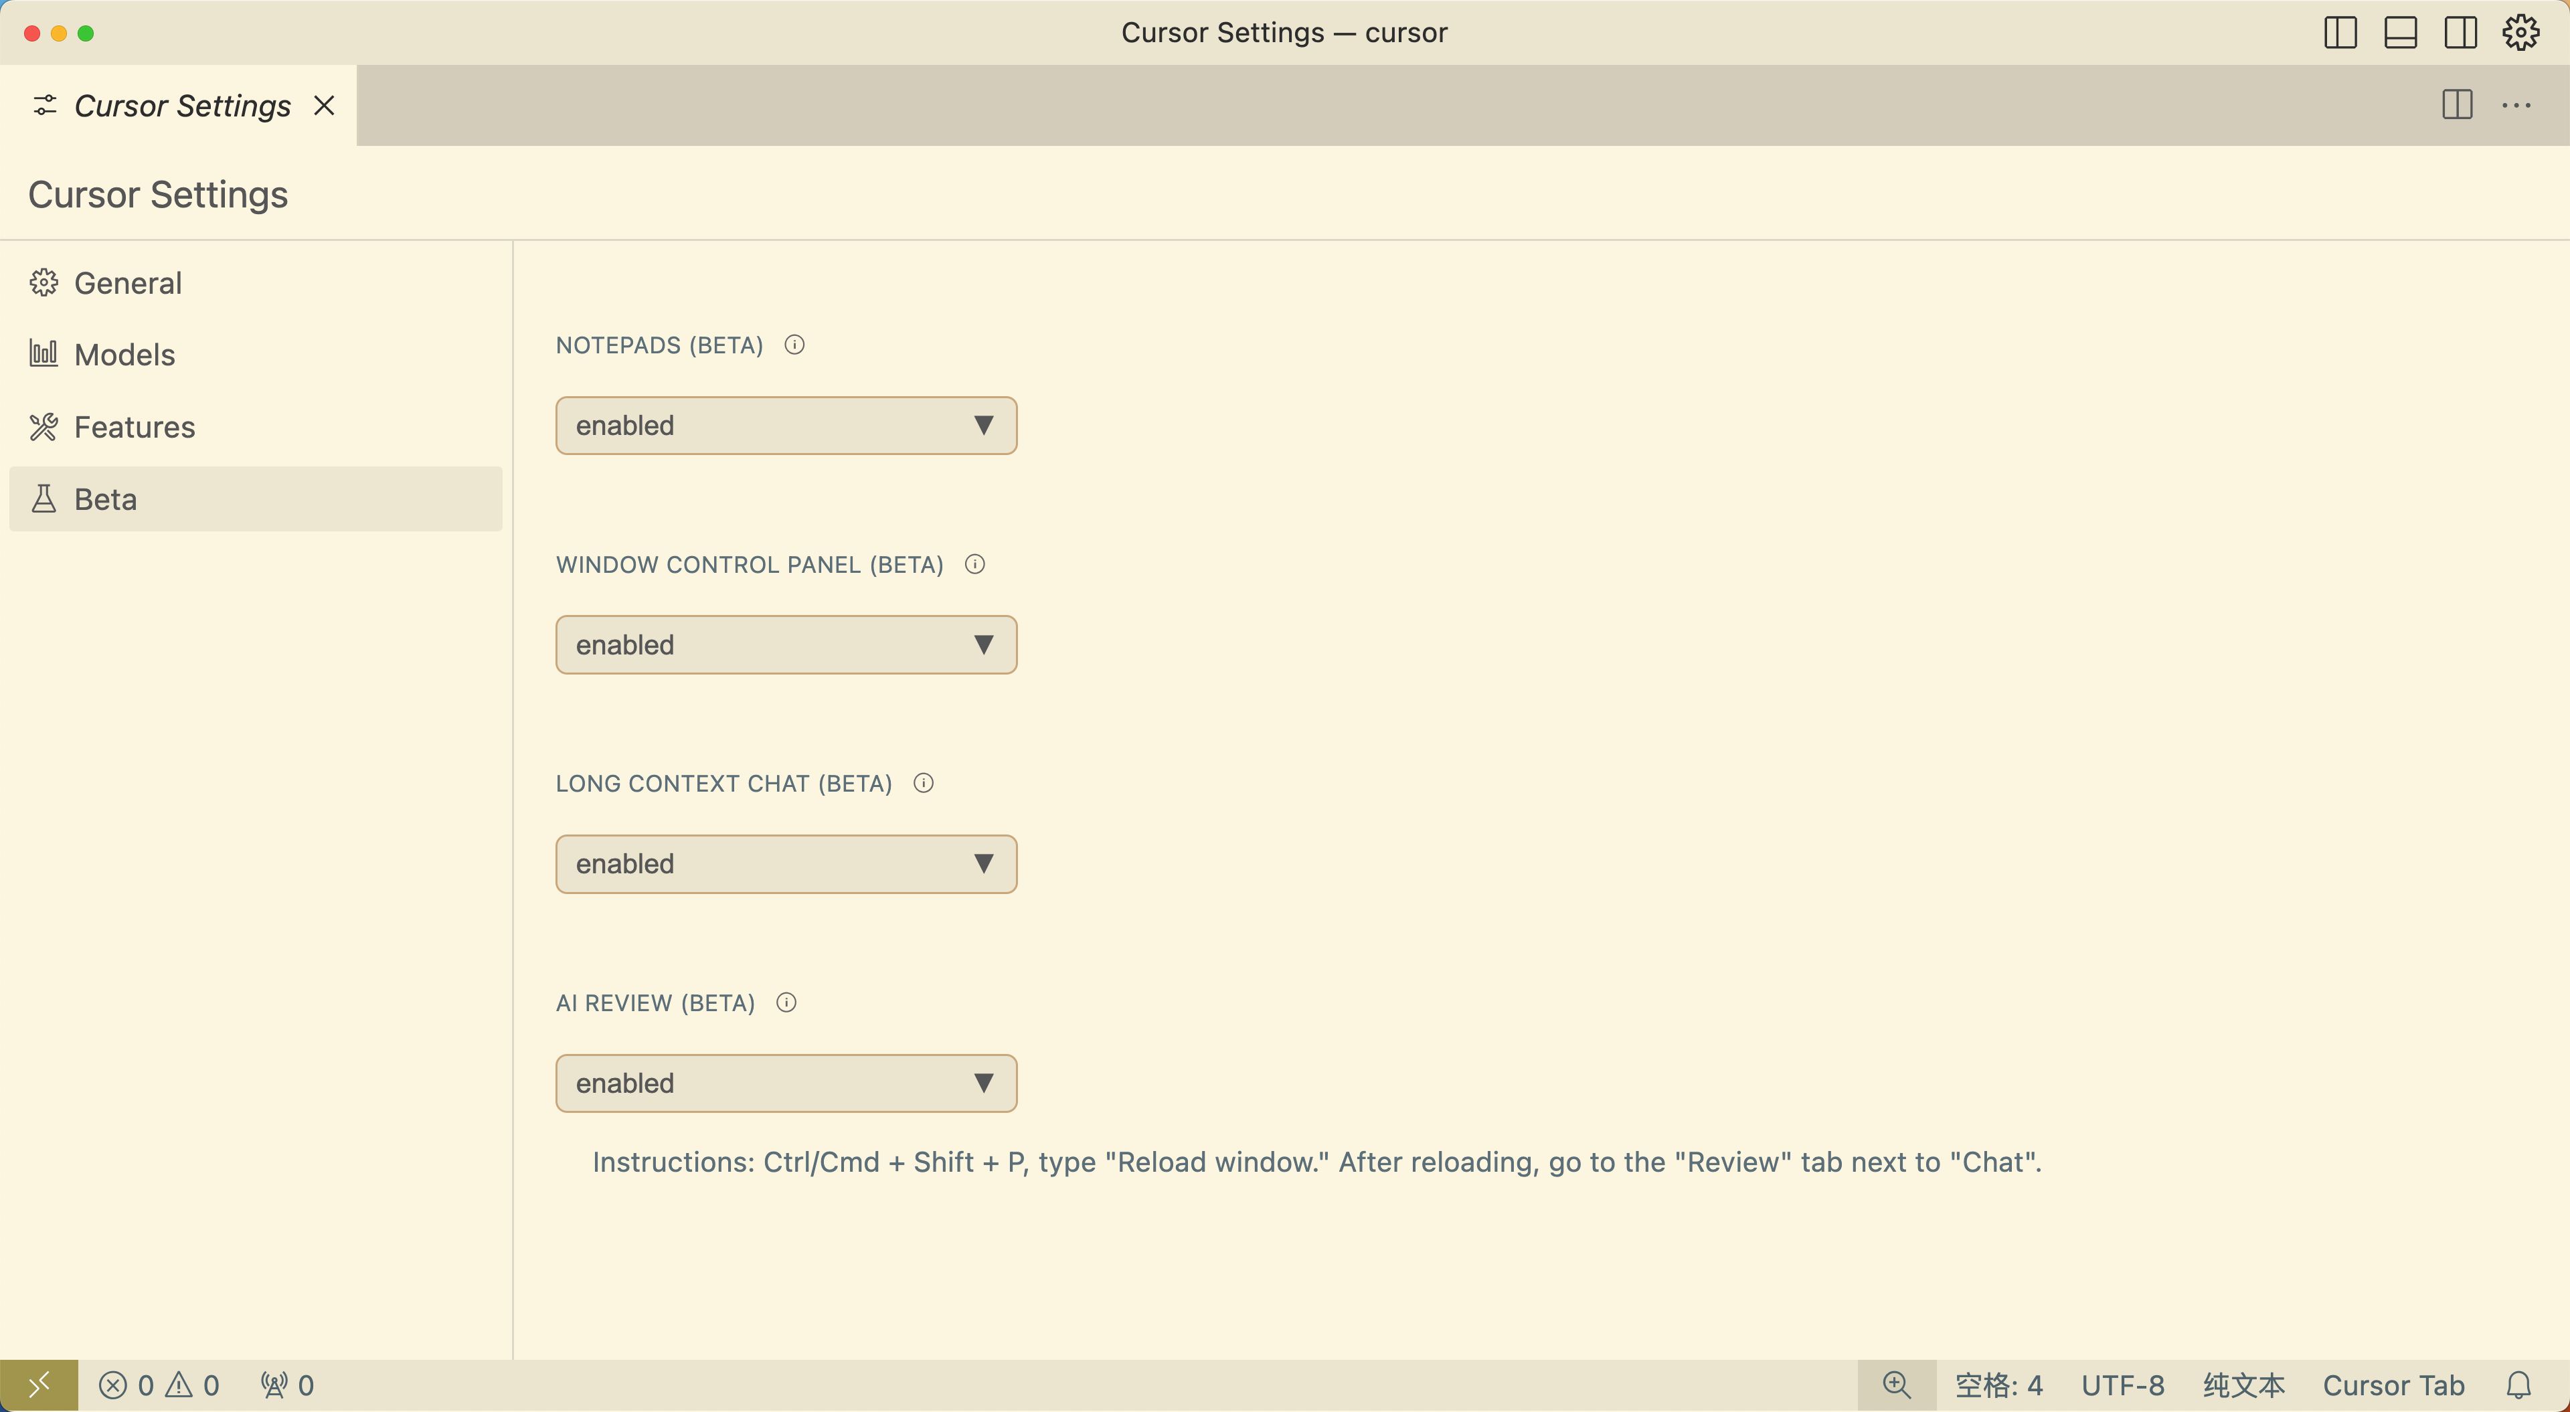Viewport: 2570px width, 1412px height.
Task: Change indentation via 空格: 4
Action: click(x=1998, y=1386)
